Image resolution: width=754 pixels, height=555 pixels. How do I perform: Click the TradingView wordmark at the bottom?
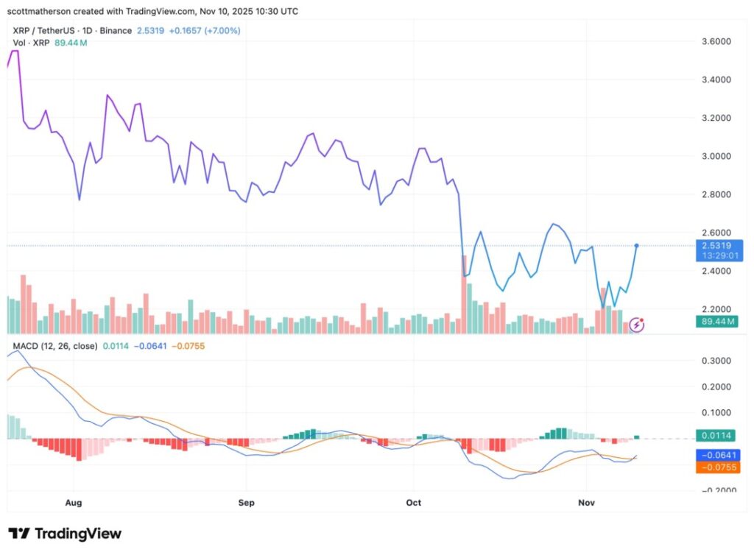point(77,534)
